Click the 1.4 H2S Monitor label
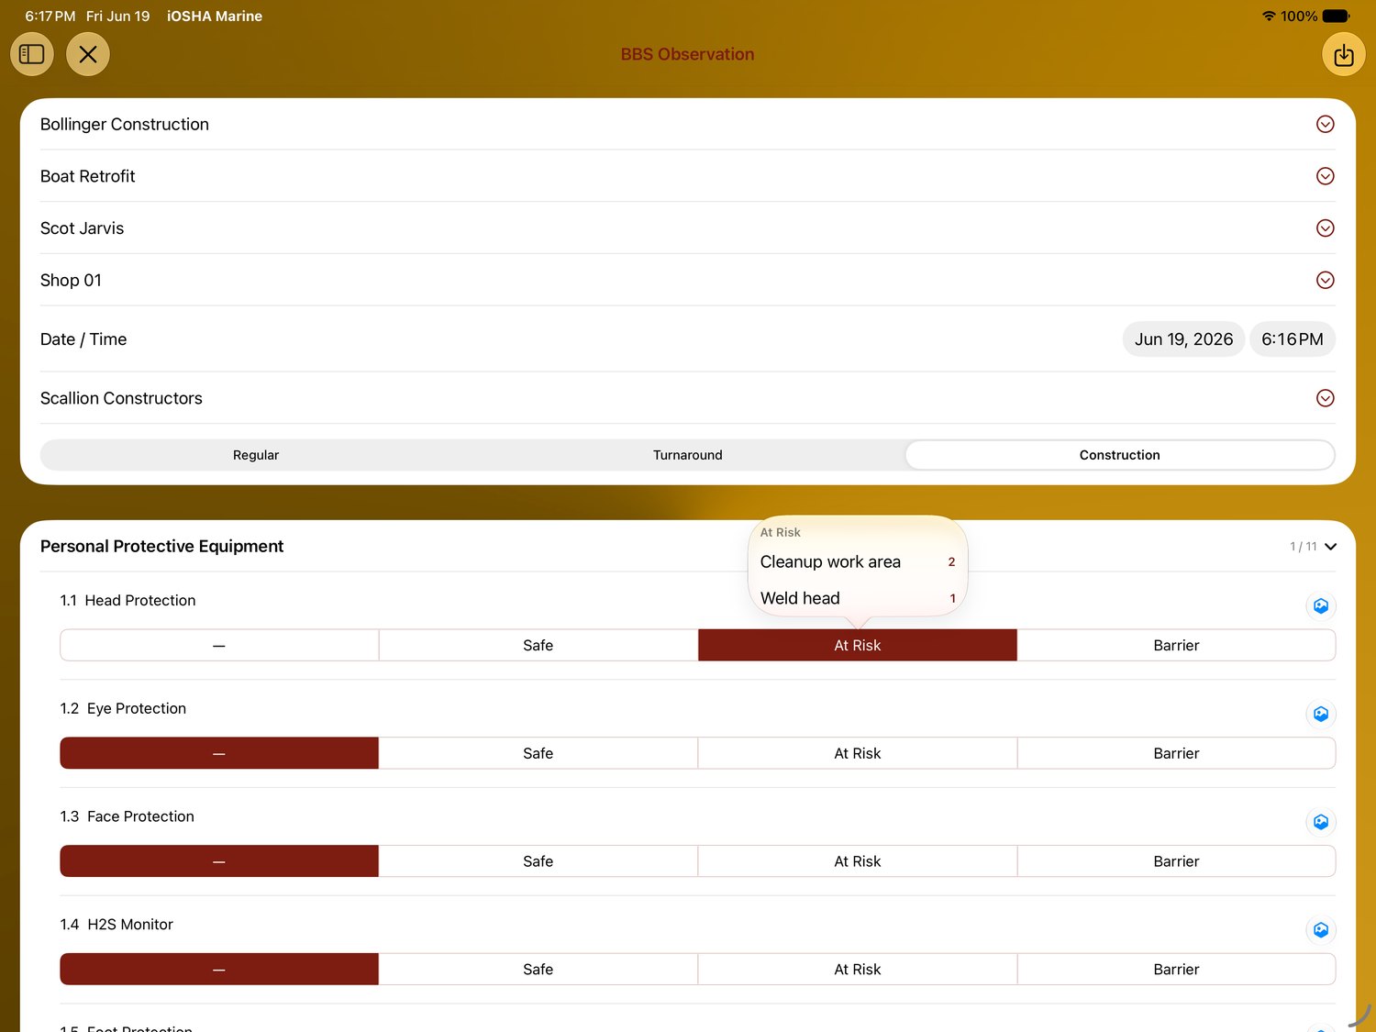 click(117, 925)
